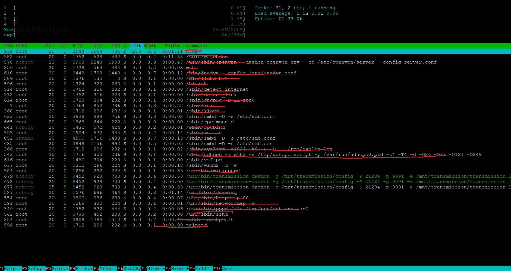Sort by MEM% column header

[x=150, y=46]
